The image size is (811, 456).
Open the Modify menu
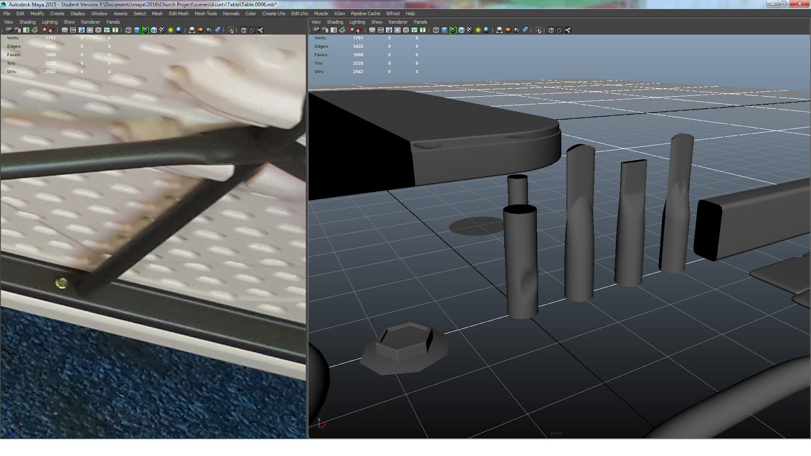point(37,14)
